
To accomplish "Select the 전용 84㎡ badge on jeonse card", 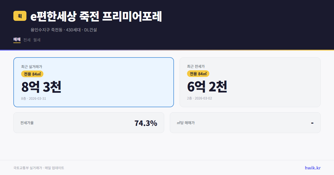I will (198, 74).
